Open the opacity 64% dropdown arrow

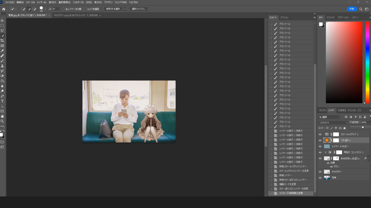click(370, 122)
